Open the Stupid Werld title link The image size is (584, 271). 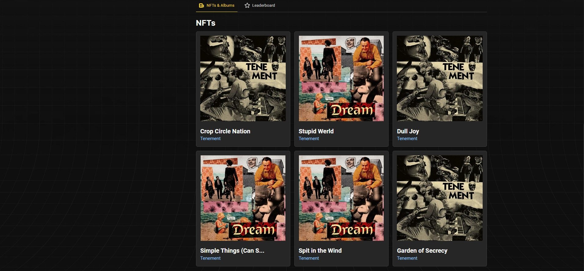pos(316,131)
